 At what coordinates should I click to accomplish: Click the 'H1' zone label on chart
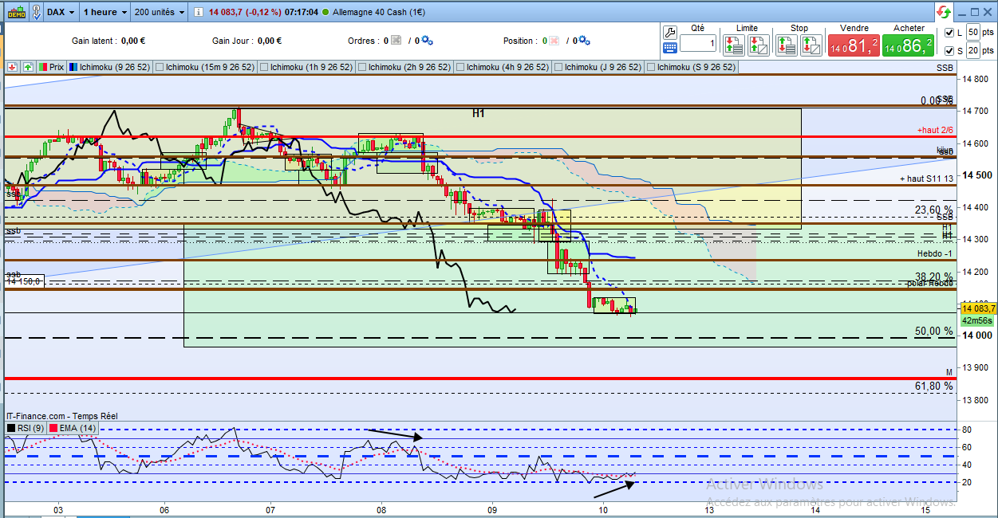point(479,113)
